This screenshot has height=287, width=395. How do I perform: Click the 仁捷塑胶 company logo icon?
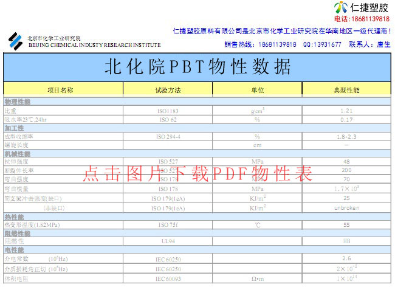point(341,7)
